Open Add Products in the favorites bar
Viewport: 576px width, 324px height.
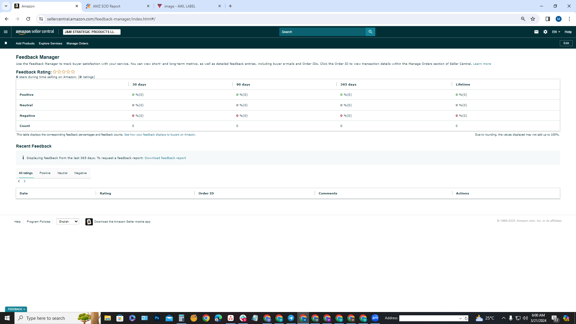point(25,43)
